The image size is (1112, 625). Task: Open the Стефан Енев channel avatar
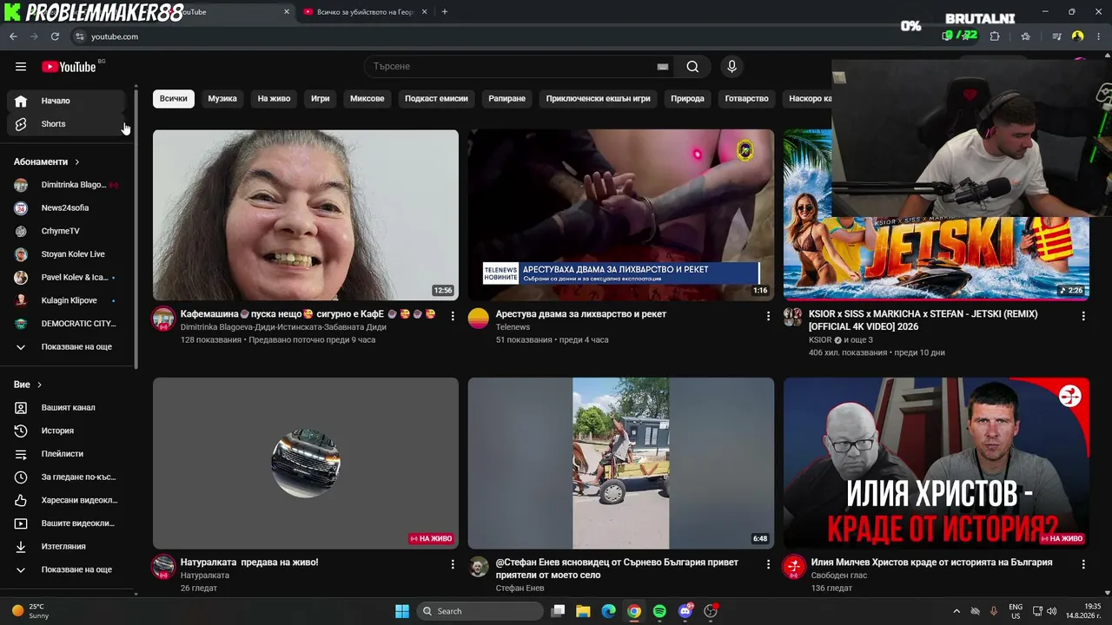click(479, 567)
